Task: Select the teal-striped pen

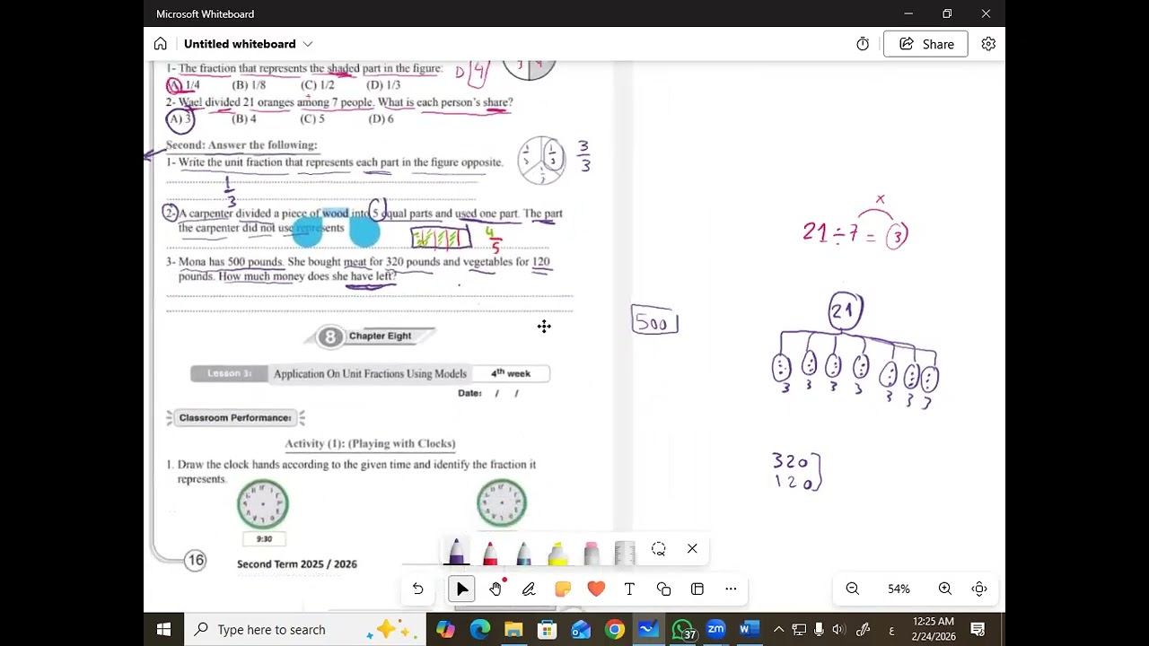Action: point(523,551)
